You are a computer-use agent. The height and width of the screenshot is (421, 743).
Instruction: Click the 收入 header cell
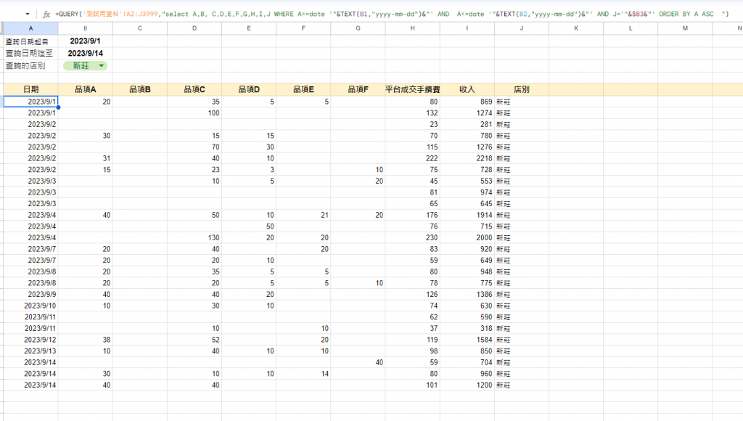click(467, 89)
